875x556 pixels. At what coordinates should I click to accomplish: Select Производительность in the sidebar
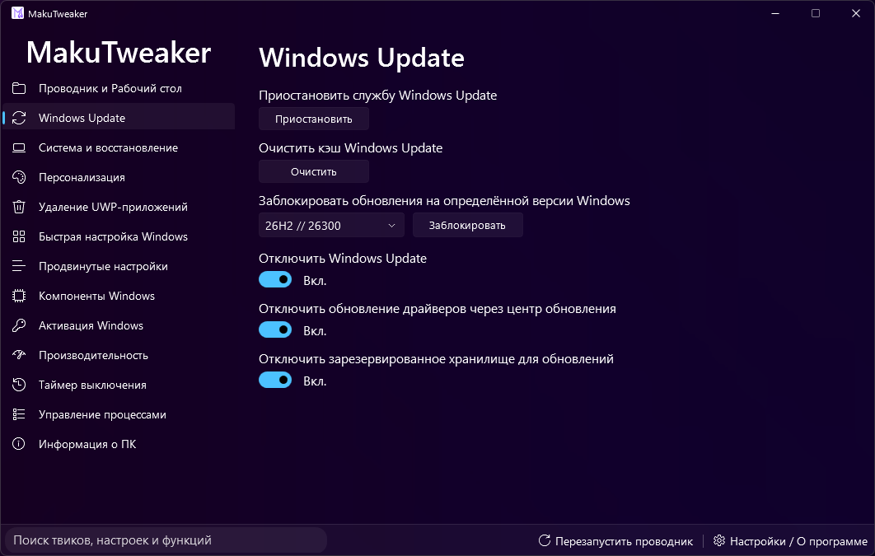[119, 355]
